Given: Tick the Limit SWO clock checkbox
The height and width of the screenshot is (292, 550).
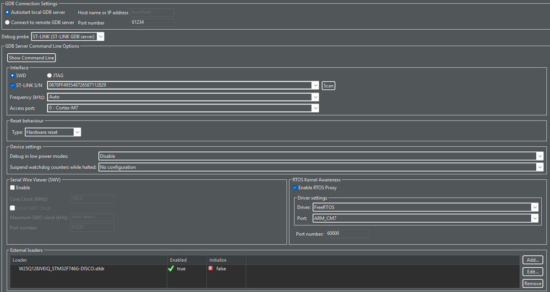Looking at the screenshot, I should coord(13,208).
